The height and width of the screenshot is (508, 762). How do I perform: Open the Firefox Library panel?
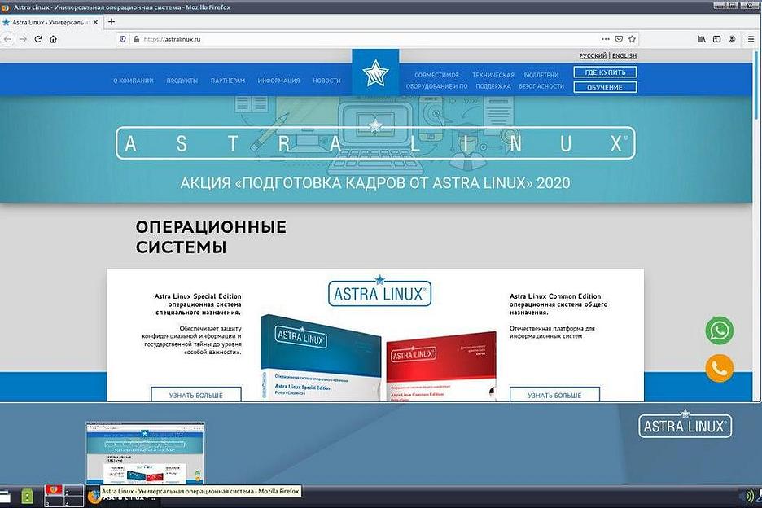click(x=701, y=39)
